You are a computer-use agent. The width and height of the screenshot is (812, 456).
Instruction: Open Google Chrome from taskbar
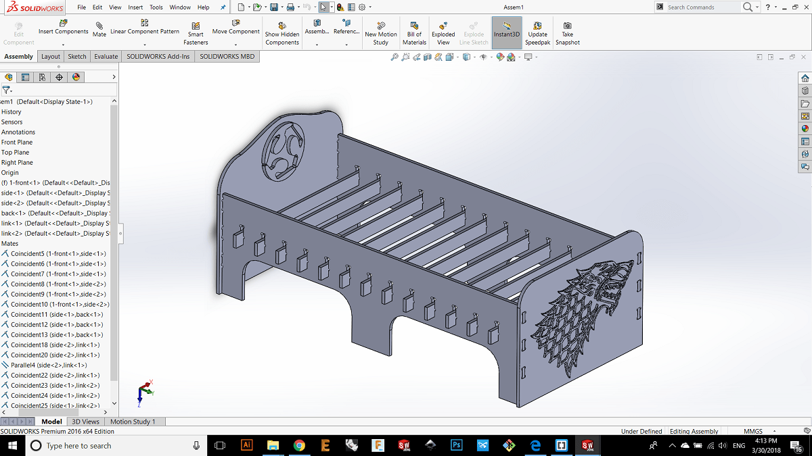[299, 446]
